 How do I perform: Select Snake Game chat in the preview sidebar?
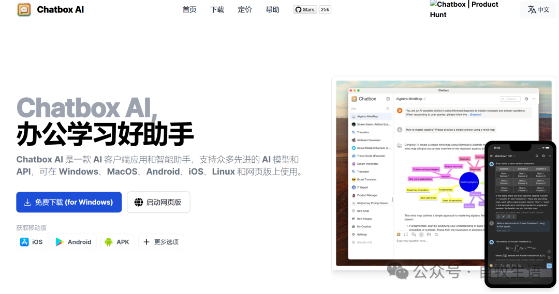click(x=371, y=124)
